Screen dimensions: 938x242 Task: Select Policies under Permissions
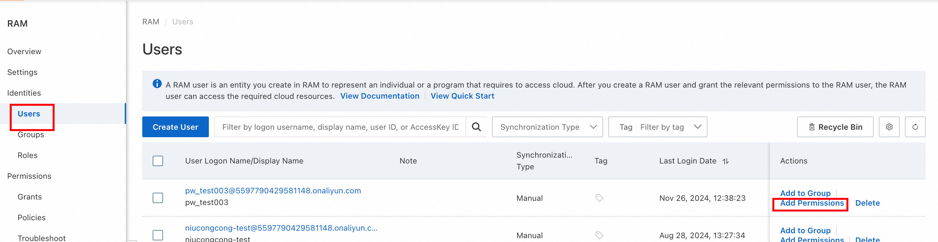click(x=31, y=218)
